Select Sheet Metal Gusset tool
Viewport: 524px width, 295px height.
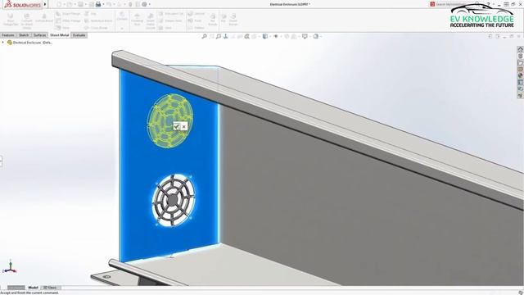point(151,20)
